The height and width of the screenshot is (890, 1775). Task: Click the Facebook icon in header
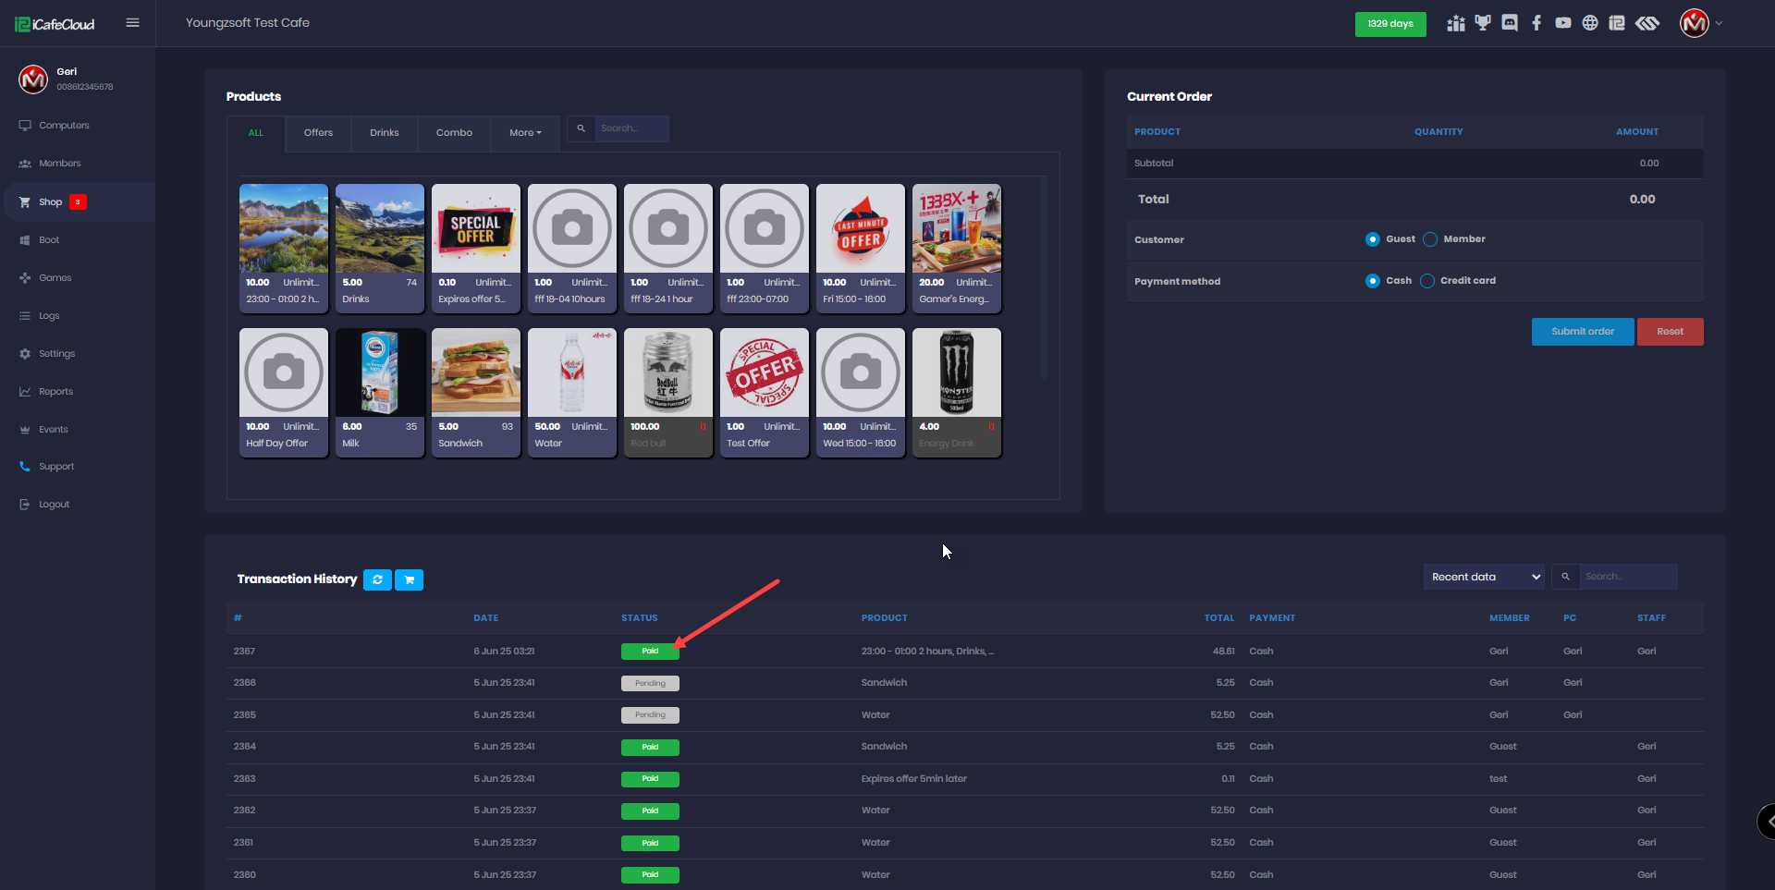(1536, 23)
